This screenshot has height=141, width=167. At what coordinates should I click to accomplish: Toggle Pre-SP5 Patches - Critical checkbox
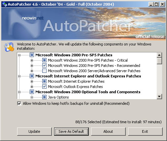pyautogui.click(x=44, y=60)
